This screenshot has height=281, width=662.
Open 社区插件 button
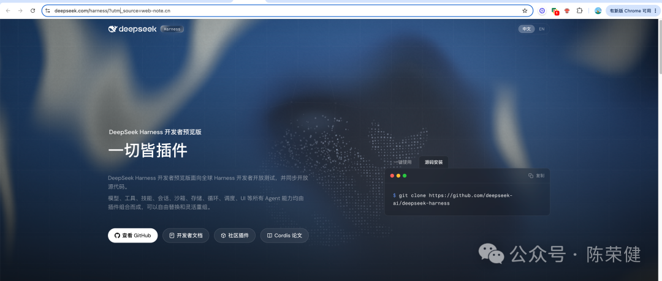point(235,236)
